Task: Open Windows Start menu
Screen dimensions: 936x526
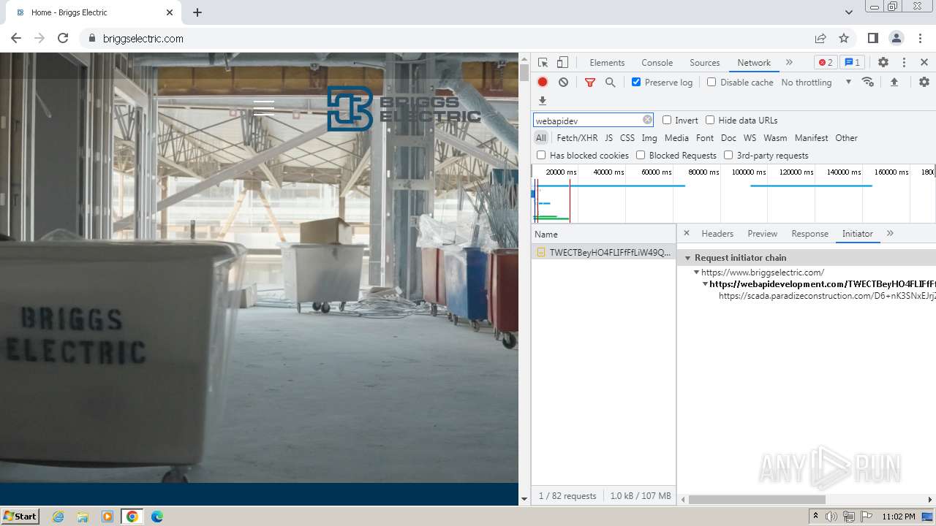Action: tap(20, 516)
